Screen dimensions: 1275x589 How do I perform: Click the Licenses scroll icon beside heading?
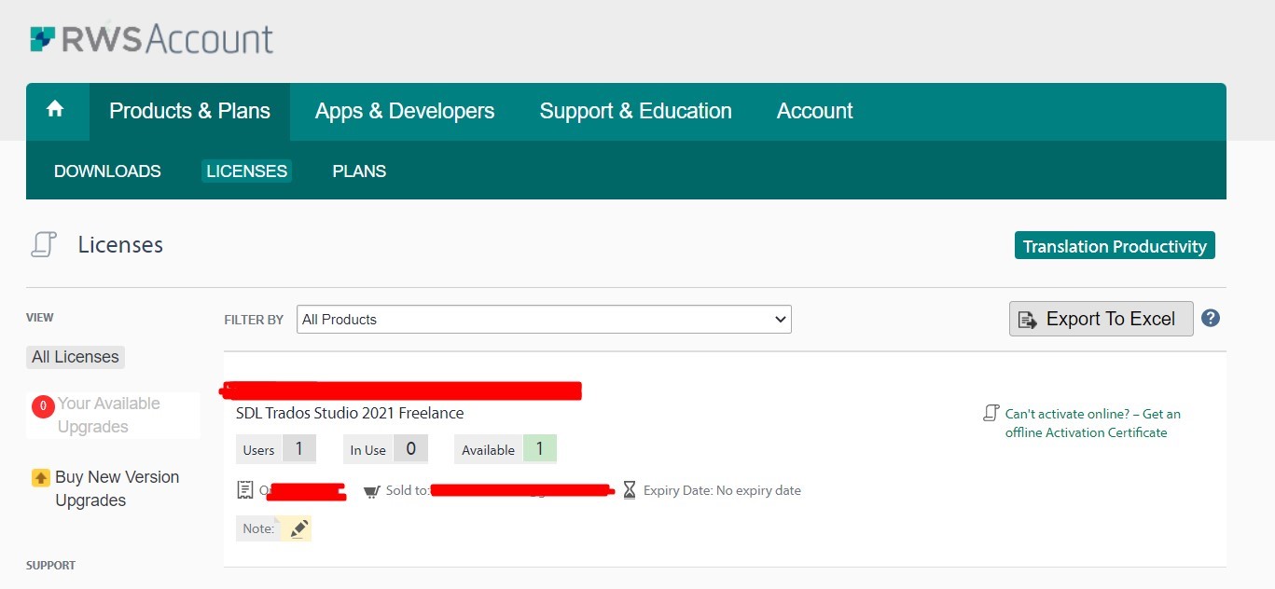(44, 245)
